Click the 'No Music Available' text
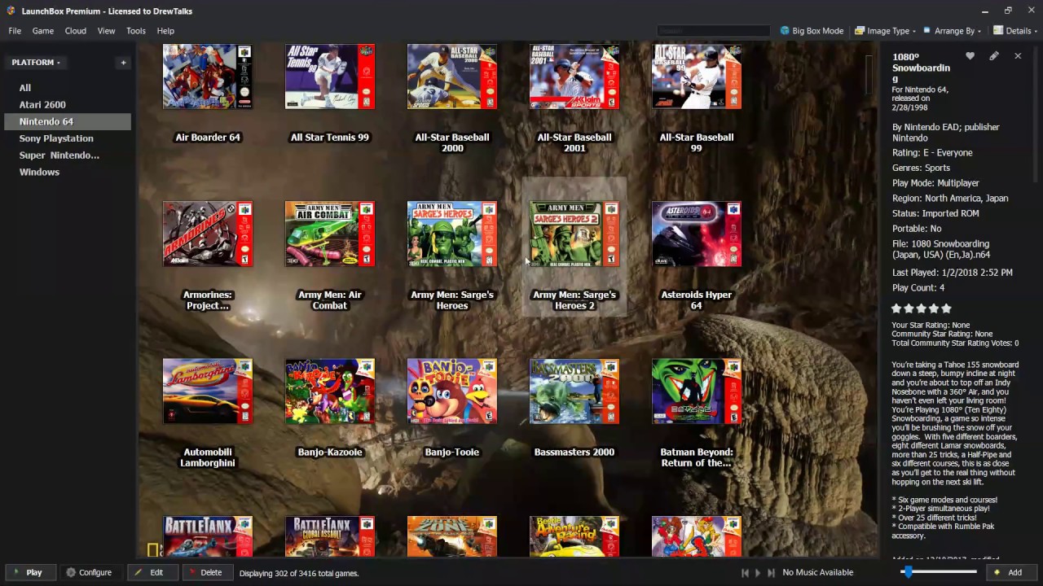The image size is (1043, 586). 817,573
